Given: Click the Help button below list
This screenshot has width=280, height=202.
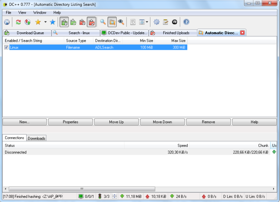Looking at the screenshot, I should click(x=254, y=122).
